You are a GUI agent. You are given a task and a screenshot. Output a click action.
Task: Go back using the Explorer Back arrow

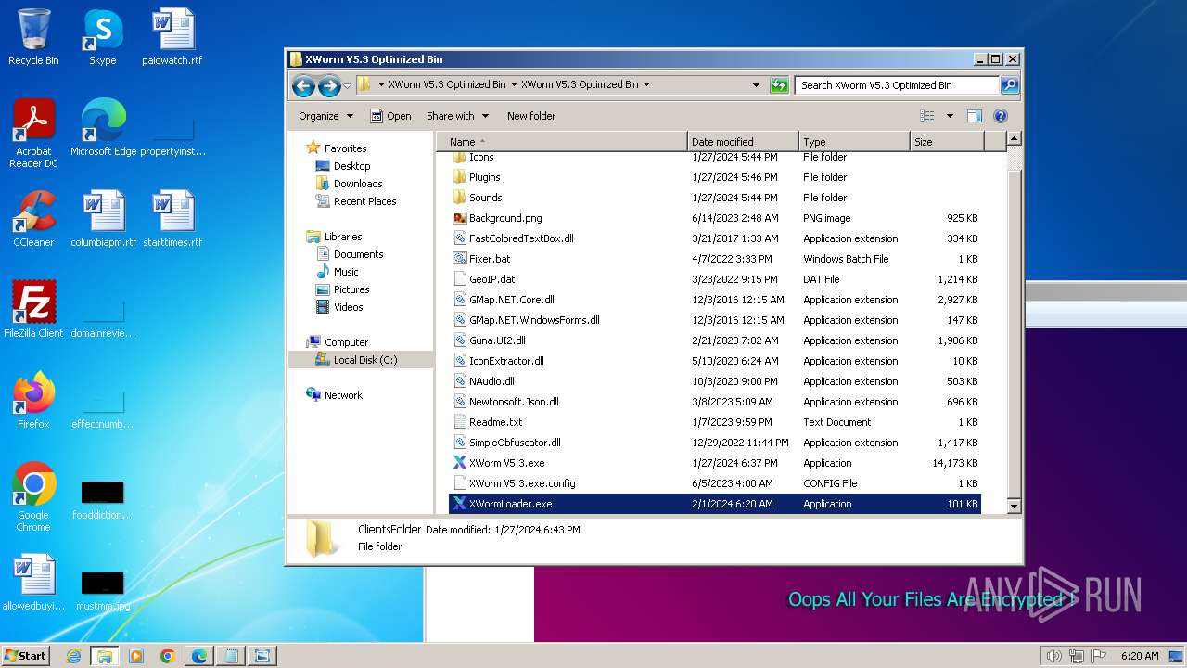[x=303, y=86]
